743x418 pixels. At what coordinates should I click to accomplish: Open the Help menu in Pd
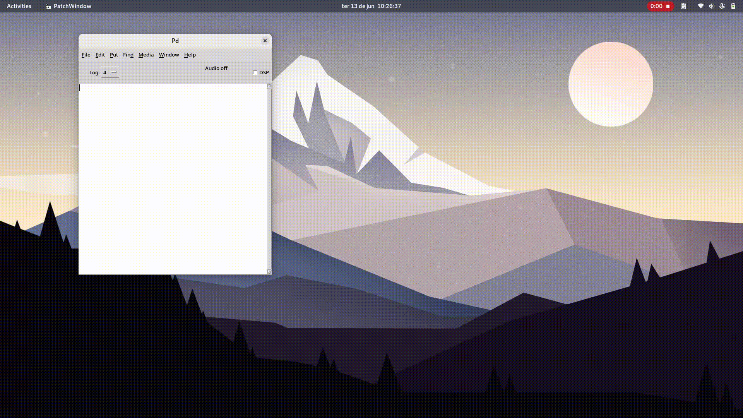click(190, 55)
